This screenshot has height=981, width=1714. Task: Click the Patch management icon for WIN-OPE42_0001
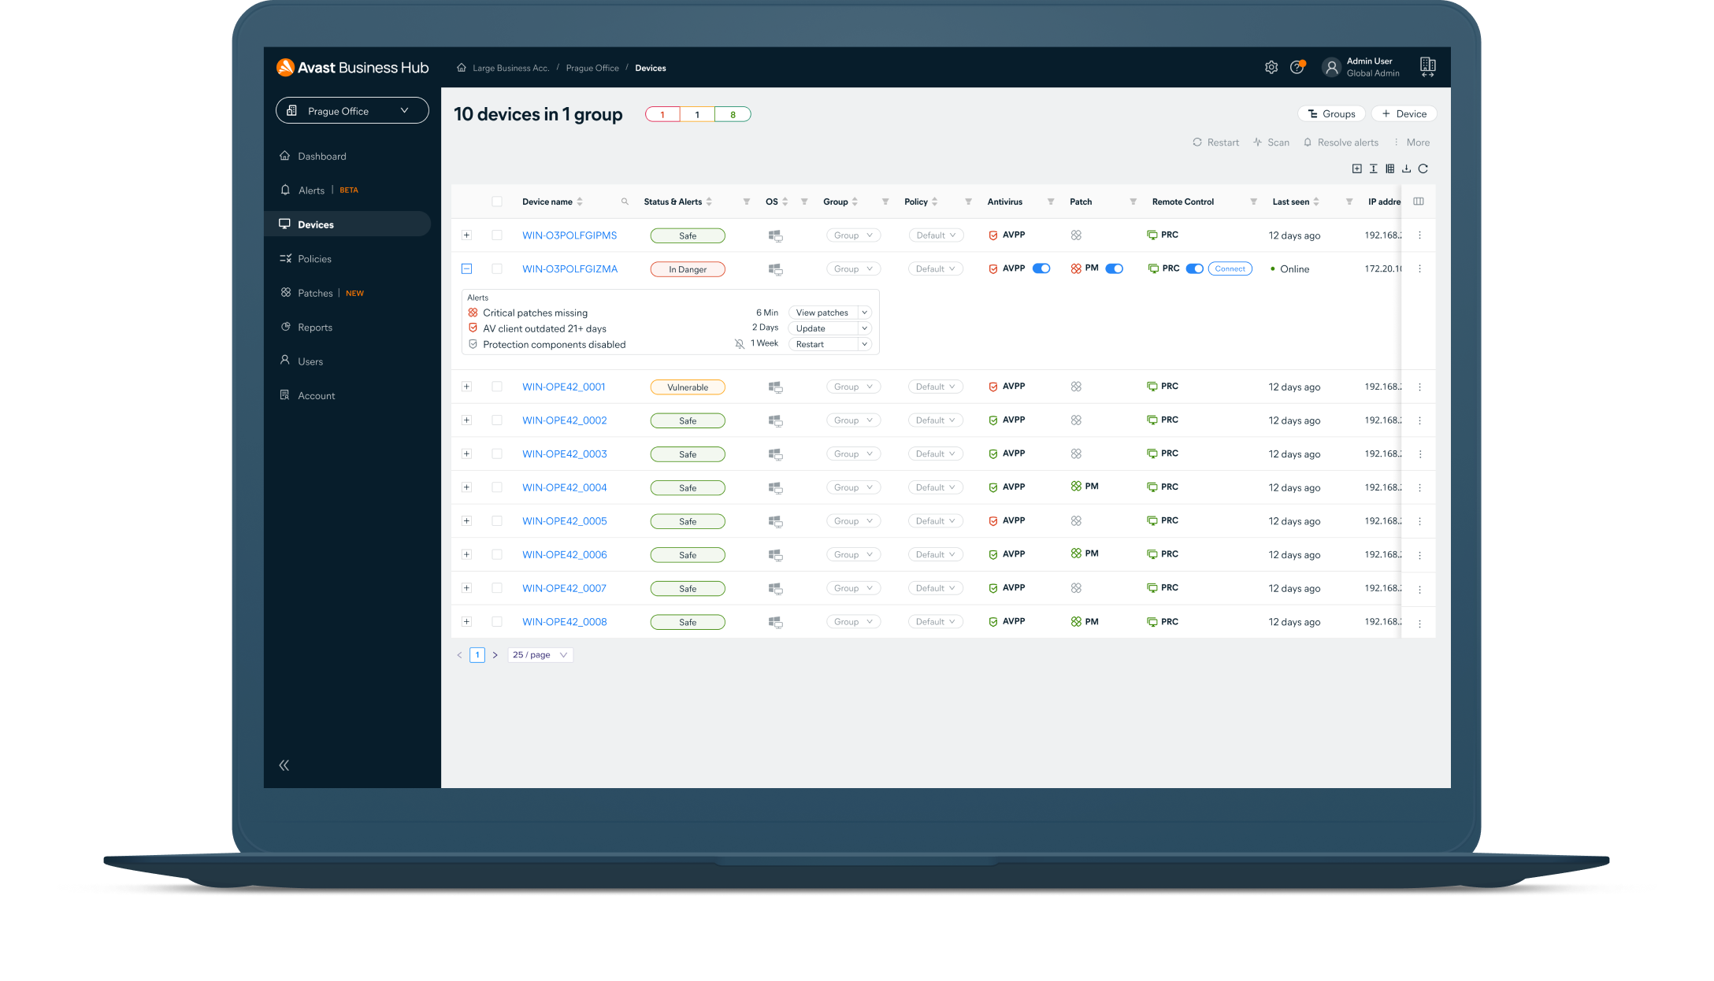pyautogui.click(x=1074, y=386)
